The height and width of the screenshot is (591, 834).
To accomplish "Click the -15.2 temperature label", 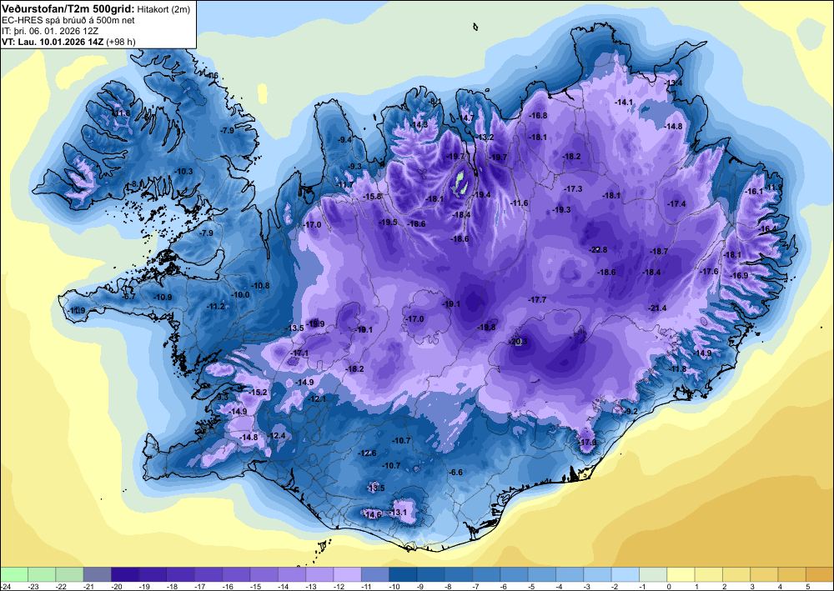I will click(x=258, y=393).
